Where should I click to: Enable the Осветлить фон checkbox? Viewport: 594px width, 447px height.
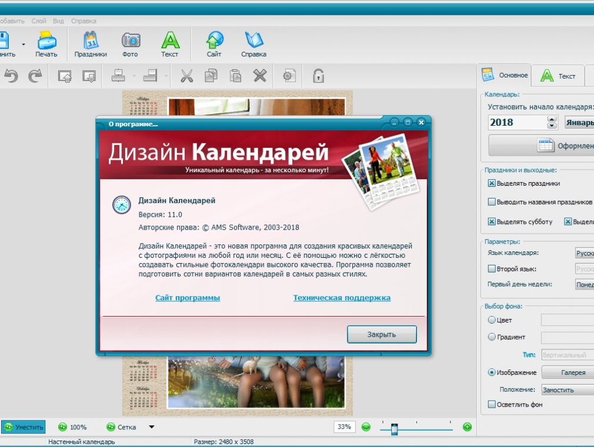coord(492,404)
